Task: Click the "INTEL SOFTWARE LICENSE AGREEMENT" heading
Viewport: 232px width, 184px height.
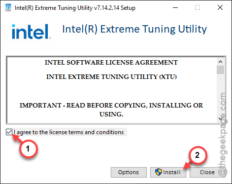Action: (111, 63)
